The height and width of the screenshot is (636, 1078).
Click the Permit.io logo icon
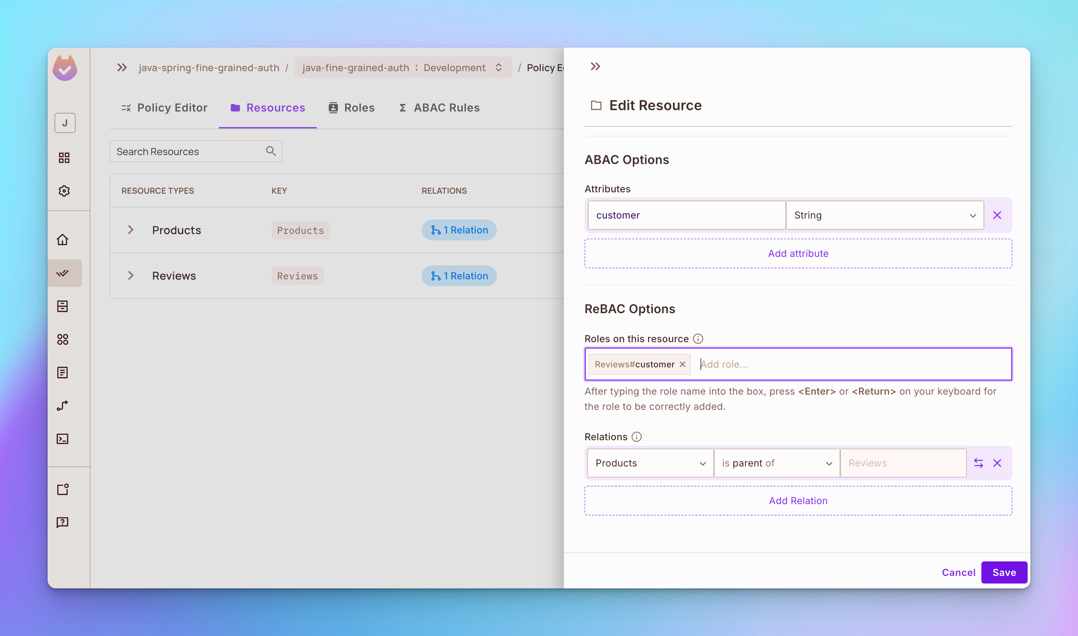tap(65, 68)
